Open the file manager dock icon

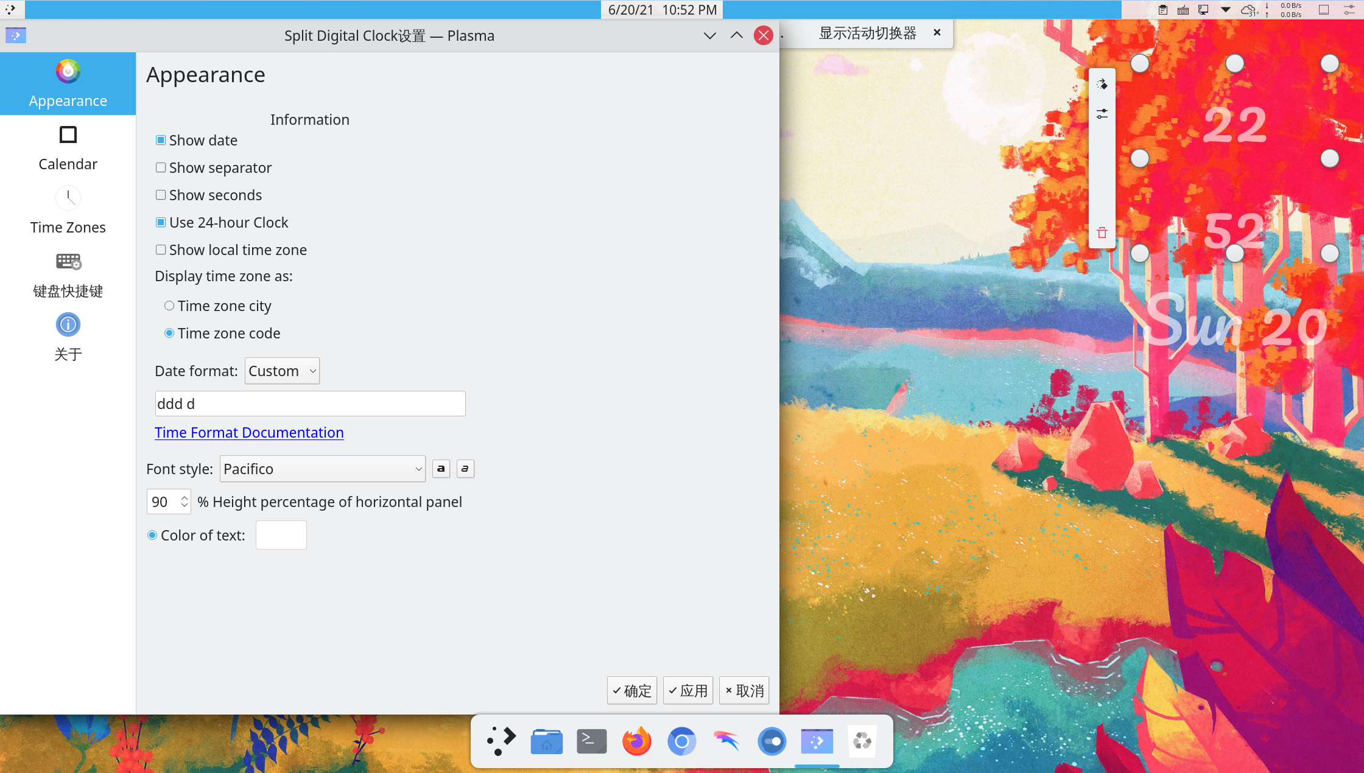(x=546, y=741)
